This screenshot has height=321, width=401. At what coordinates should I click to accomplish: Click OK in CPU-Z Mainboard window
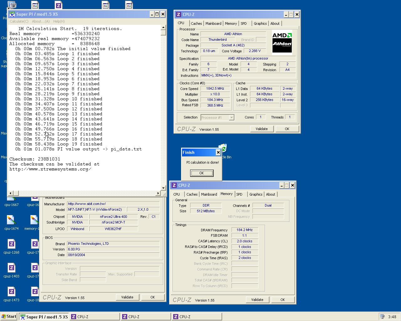tap(153, 297)
